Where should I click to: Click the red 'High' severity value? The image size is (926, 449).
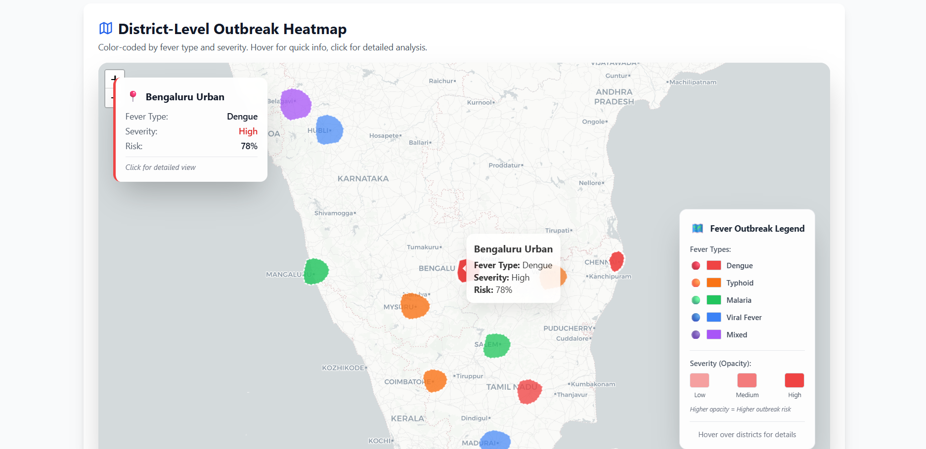click(248, 131)
